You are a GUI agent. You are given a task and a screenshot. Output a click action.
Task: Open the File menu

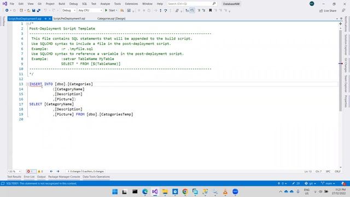point(12,4)
